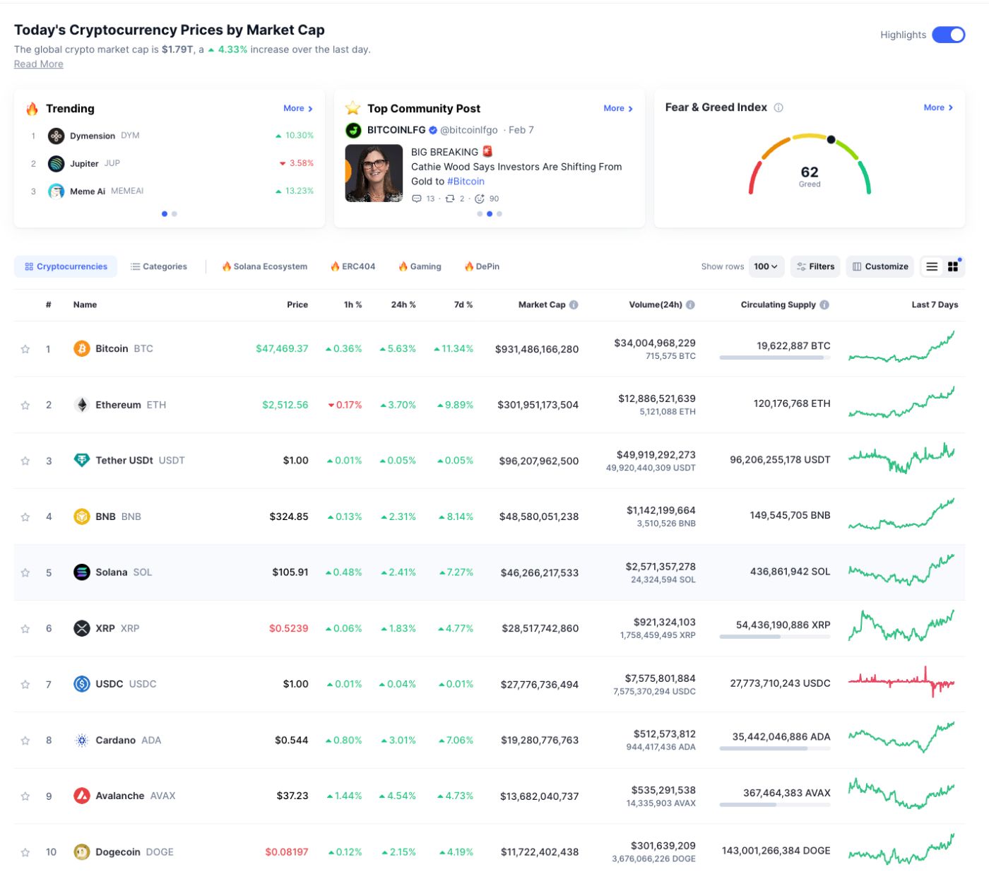This screenshot has height=879, width=989.
Task: Click the Read More link
Action: tap(38, 64)
